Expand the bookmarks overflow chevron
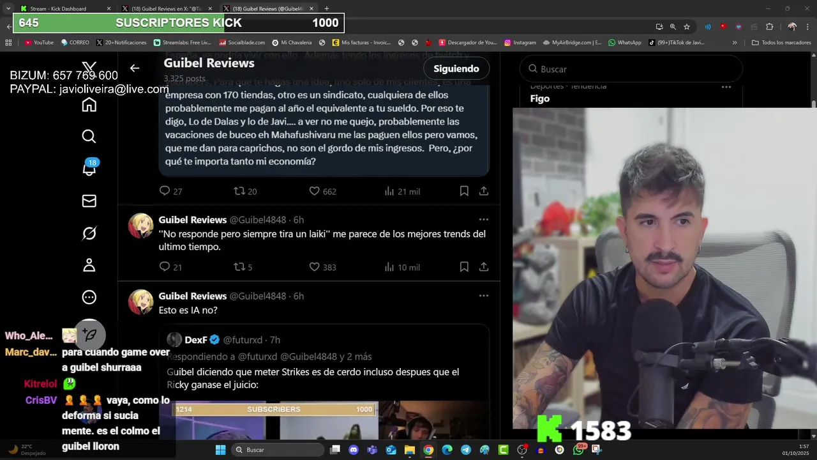817x460 pixels. click(735, 43)
